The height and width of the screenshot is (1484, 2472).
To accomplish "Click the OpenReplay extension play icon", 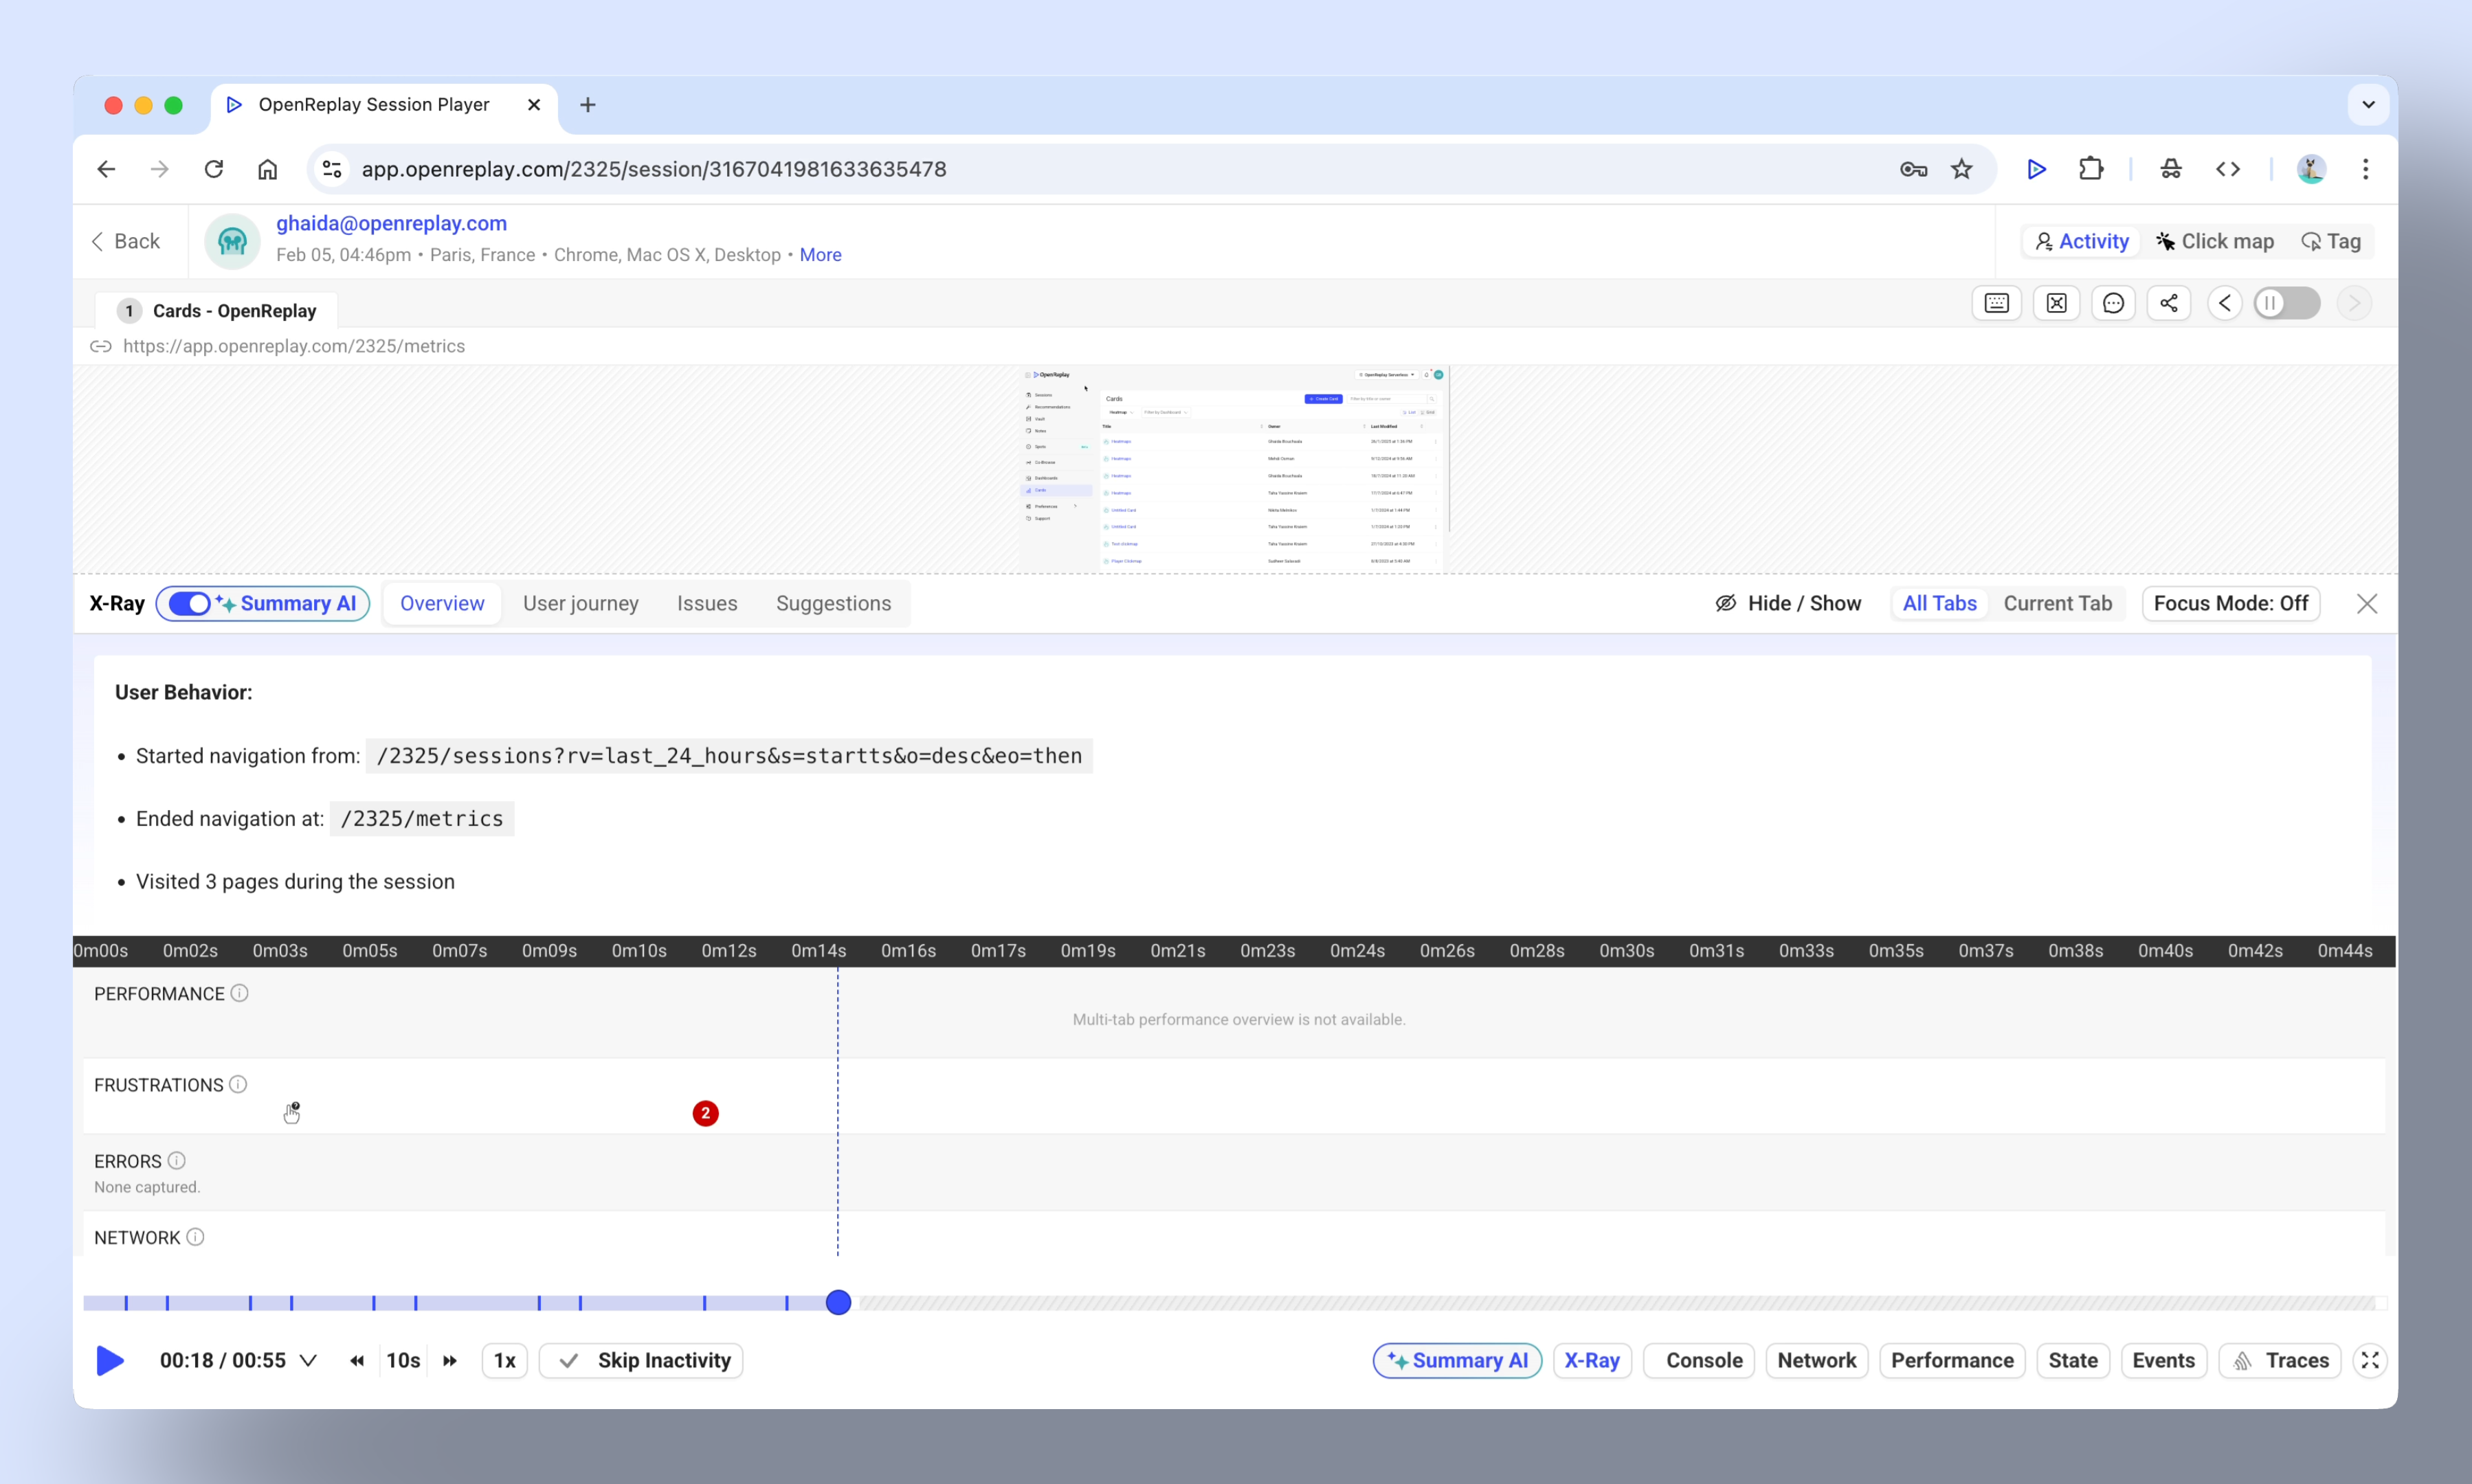I will click(2036, 169).
